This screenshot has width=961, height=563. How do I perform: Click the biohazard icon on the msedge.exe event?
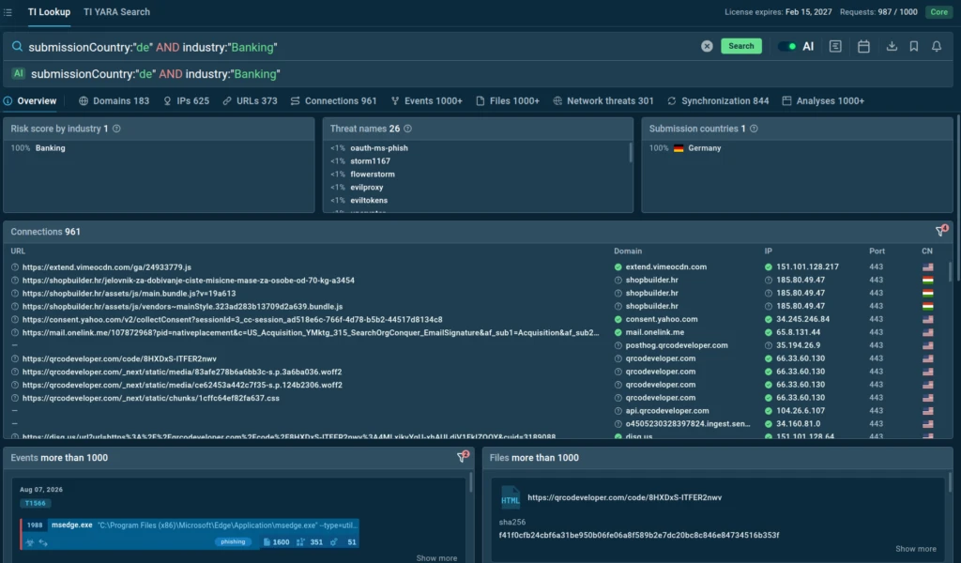(29, 542)
